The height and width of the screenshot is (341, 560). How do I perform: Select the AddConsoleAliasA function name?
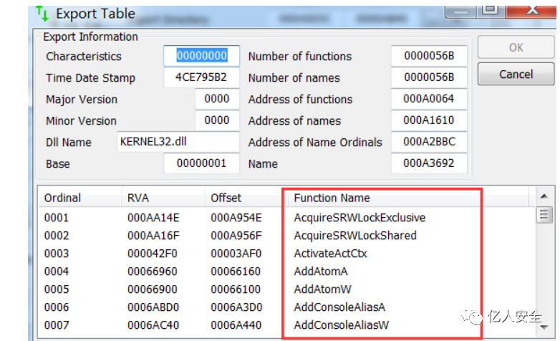coord(339,307)
